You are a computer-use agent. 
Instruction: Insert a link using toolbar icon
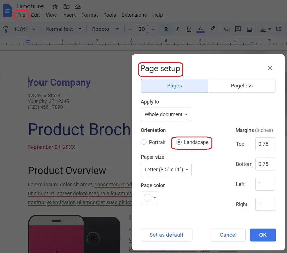click(227, 29)
